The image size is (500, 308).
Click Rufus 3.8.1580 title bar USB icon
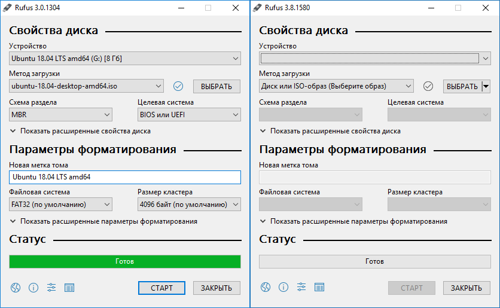(x=257, y=8)
